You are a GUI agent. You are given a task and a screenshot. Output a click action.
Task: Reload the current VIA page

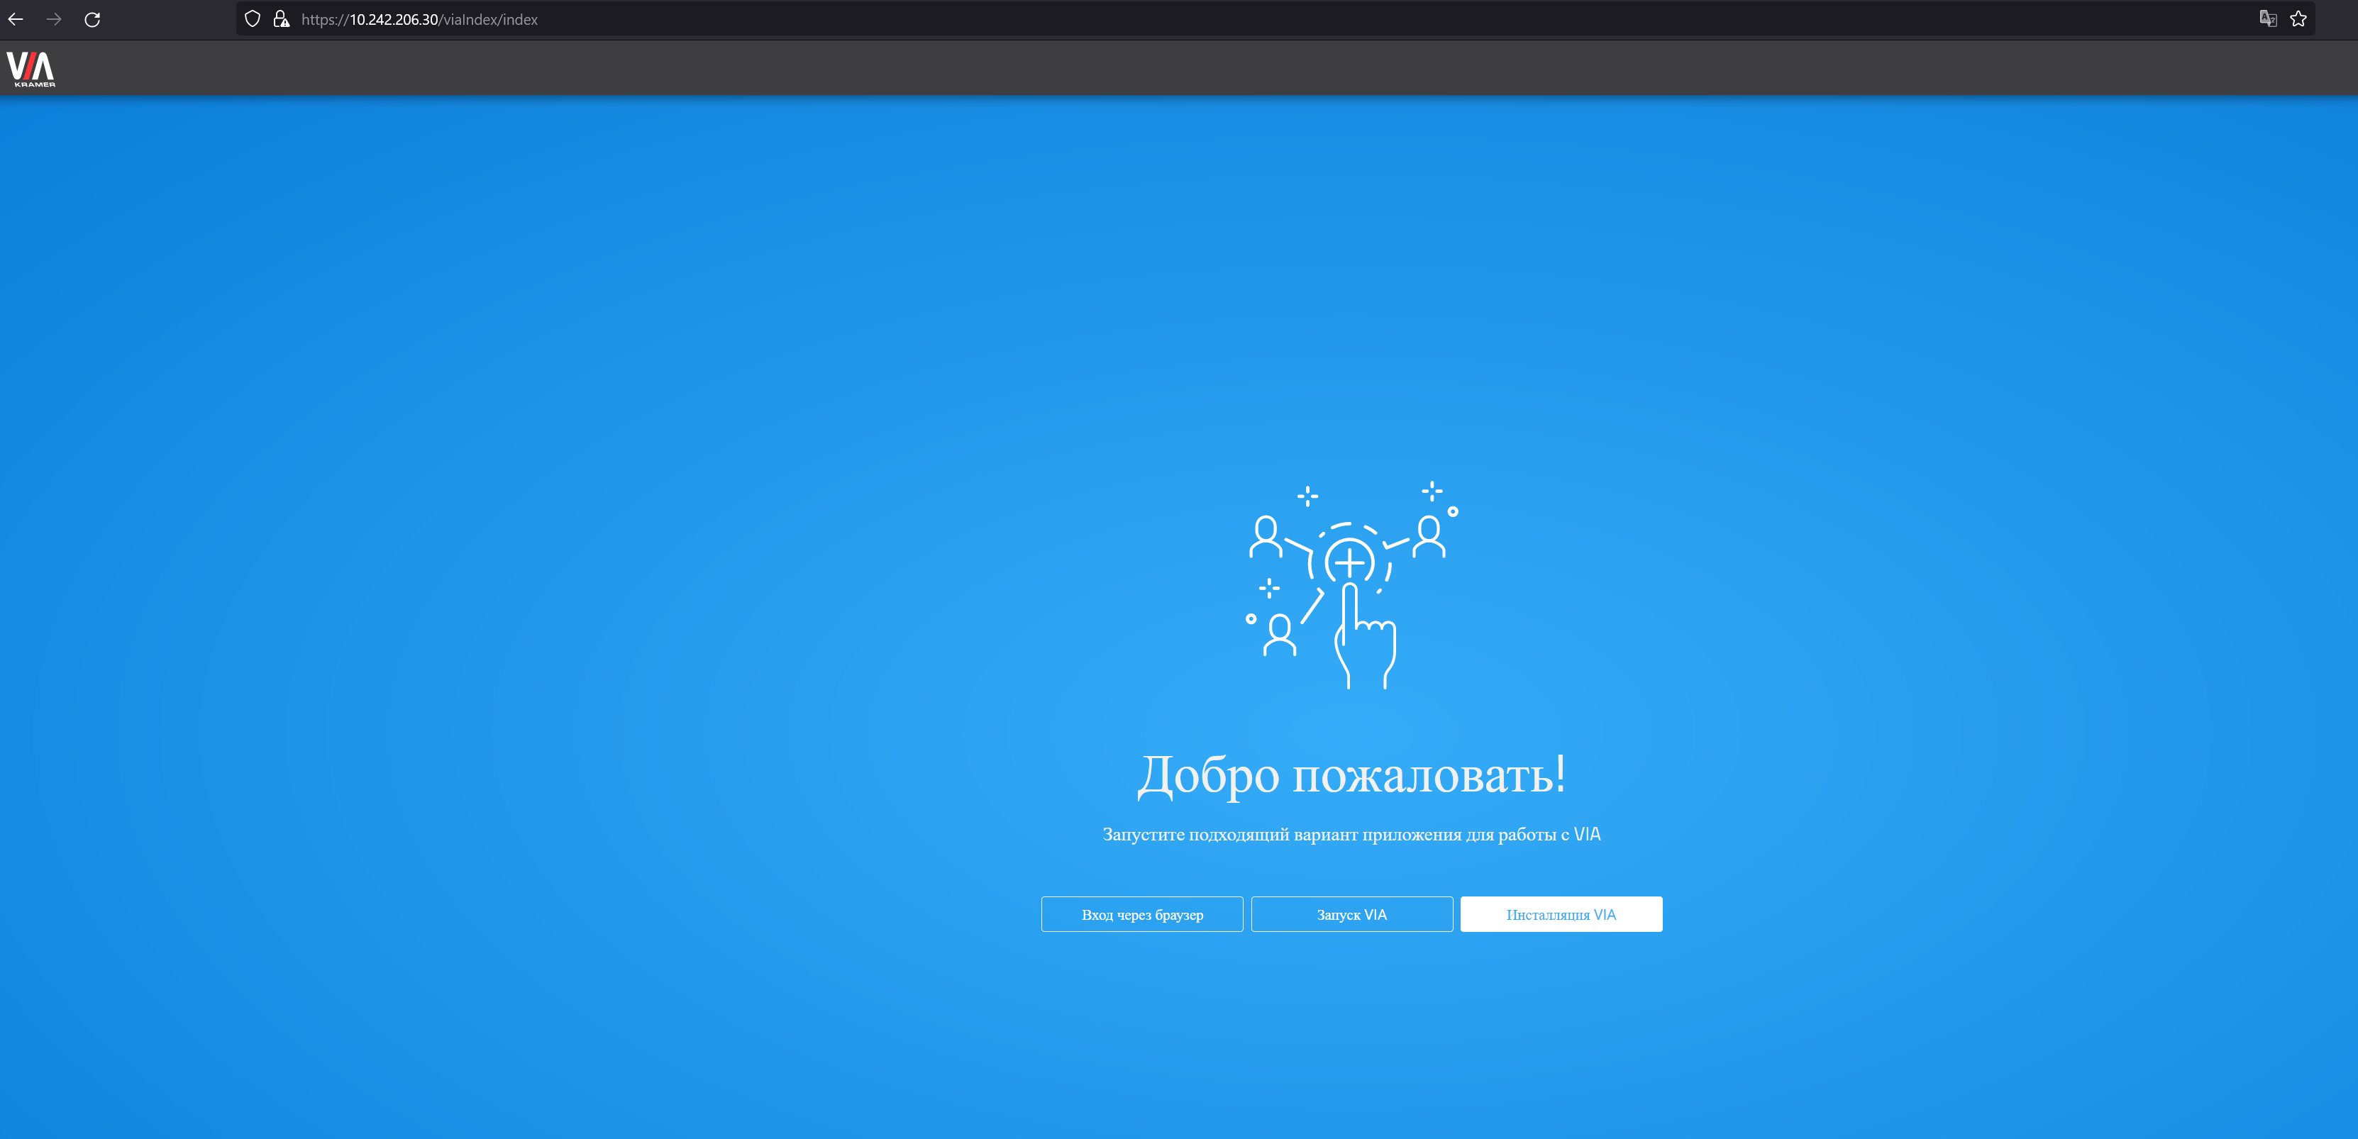(92, 19)
